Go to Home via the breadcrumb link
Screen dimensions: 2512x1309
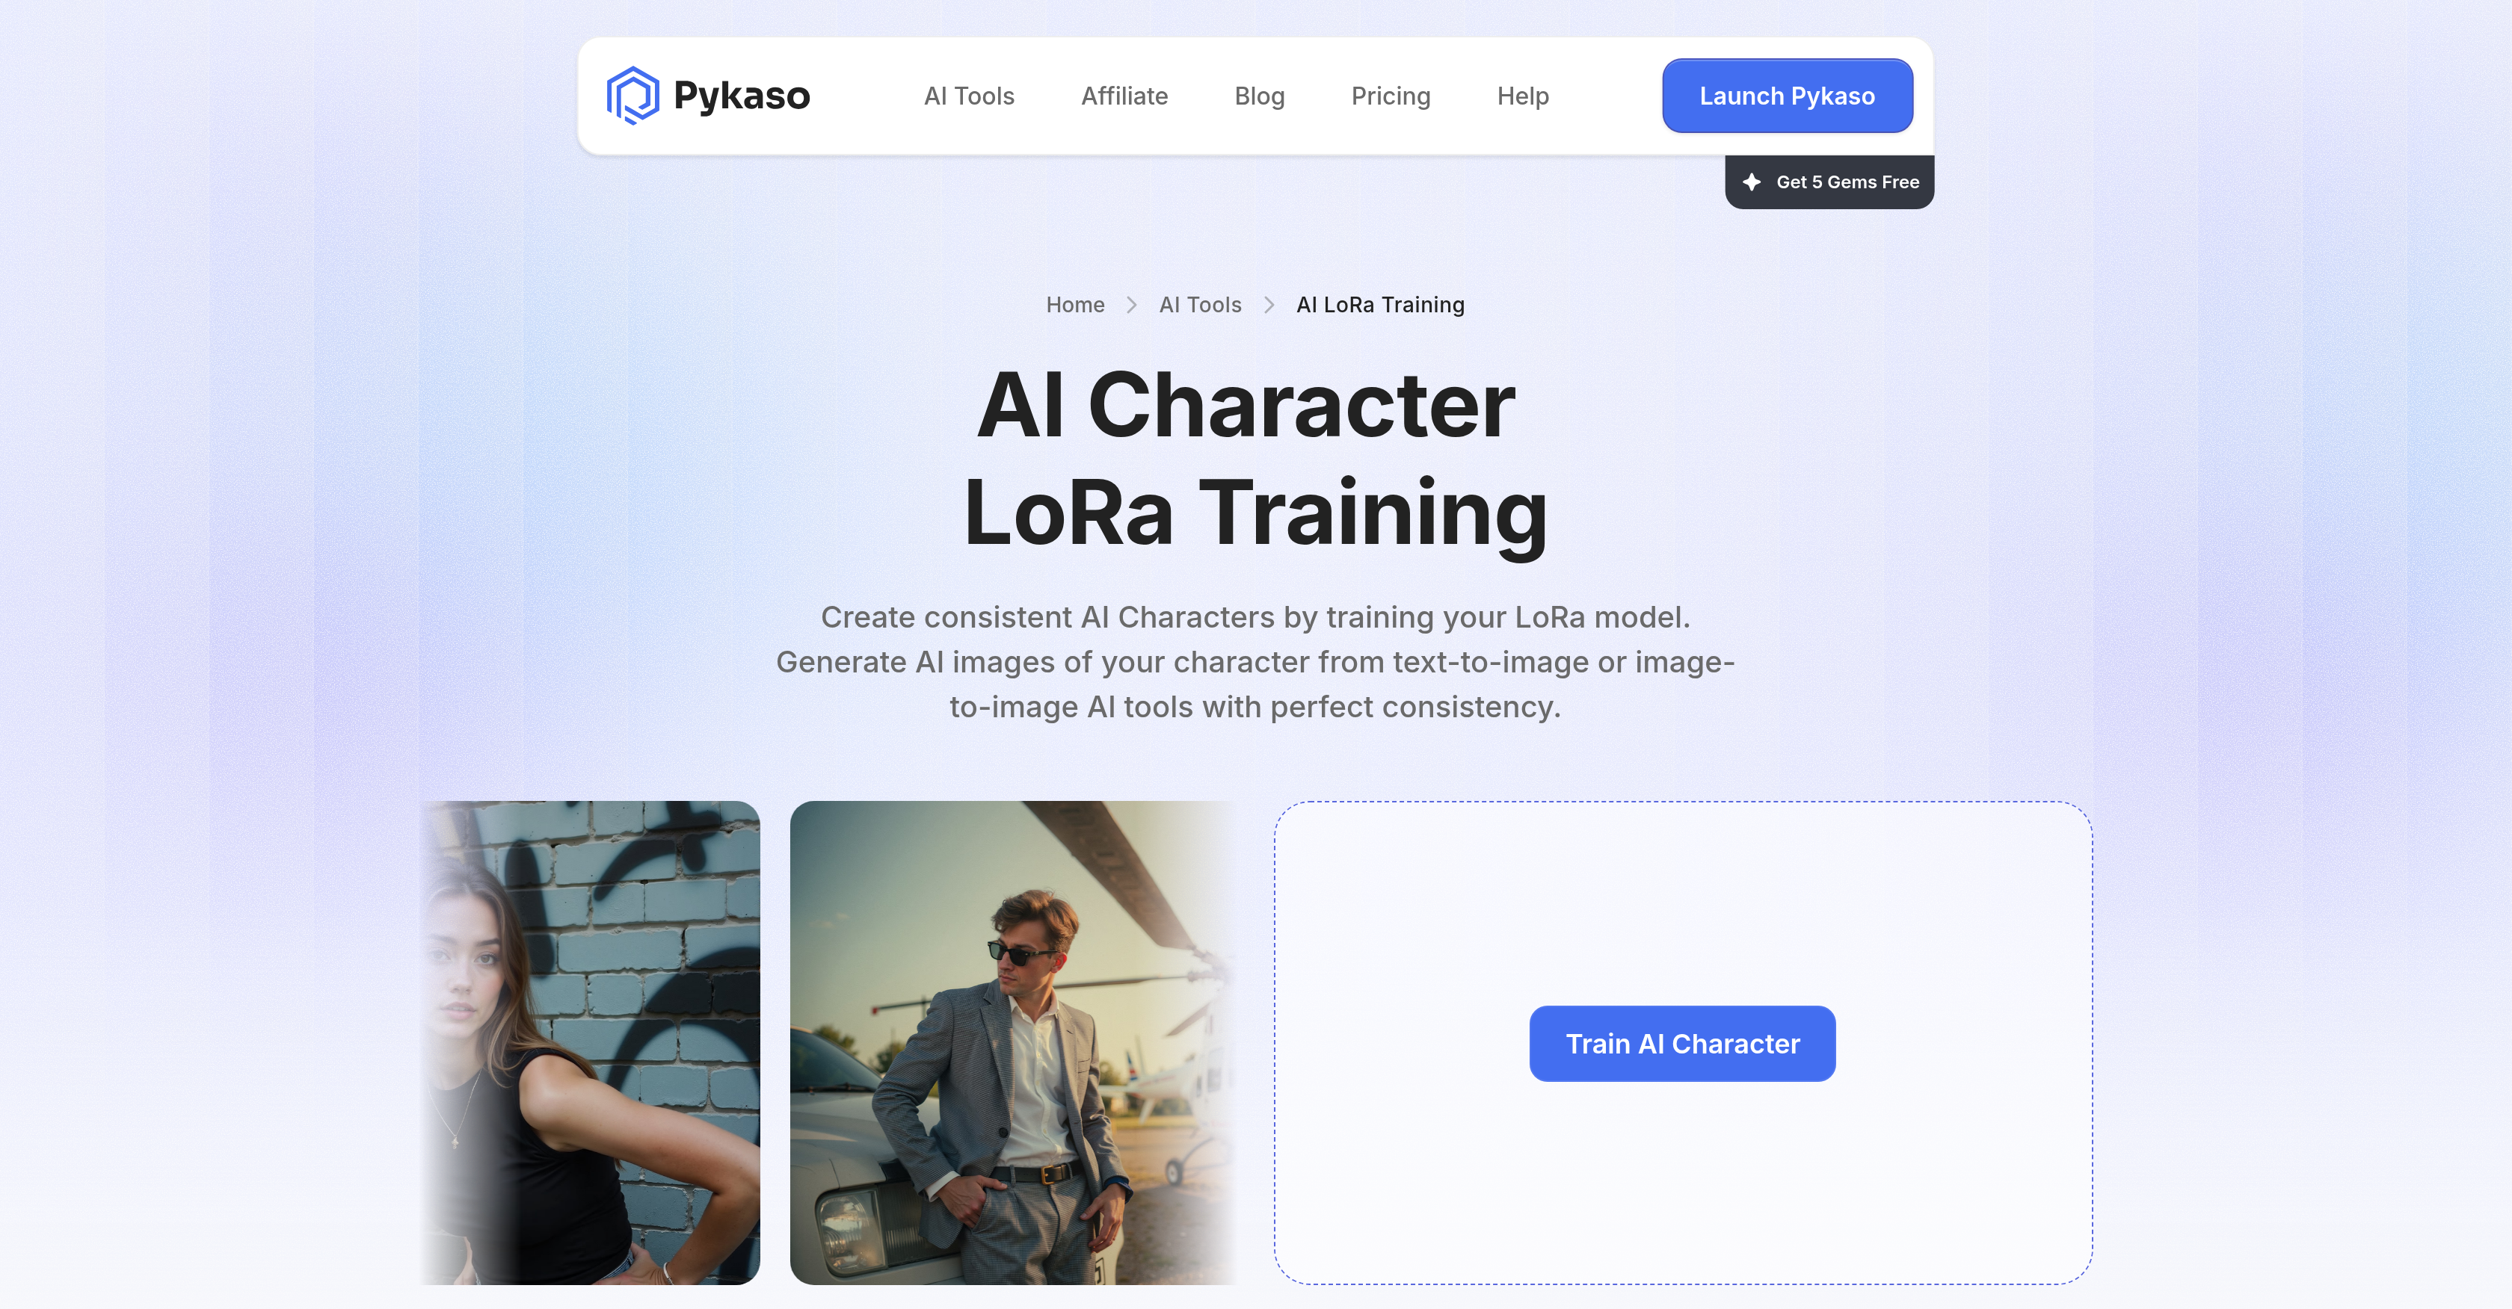[x=1074, y=304]
